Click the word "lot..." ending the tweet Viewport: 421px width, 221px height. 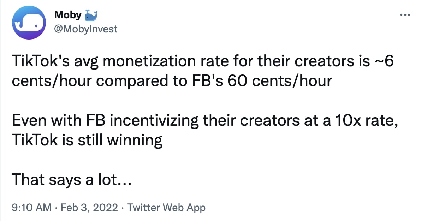click(x=120, y=180)
